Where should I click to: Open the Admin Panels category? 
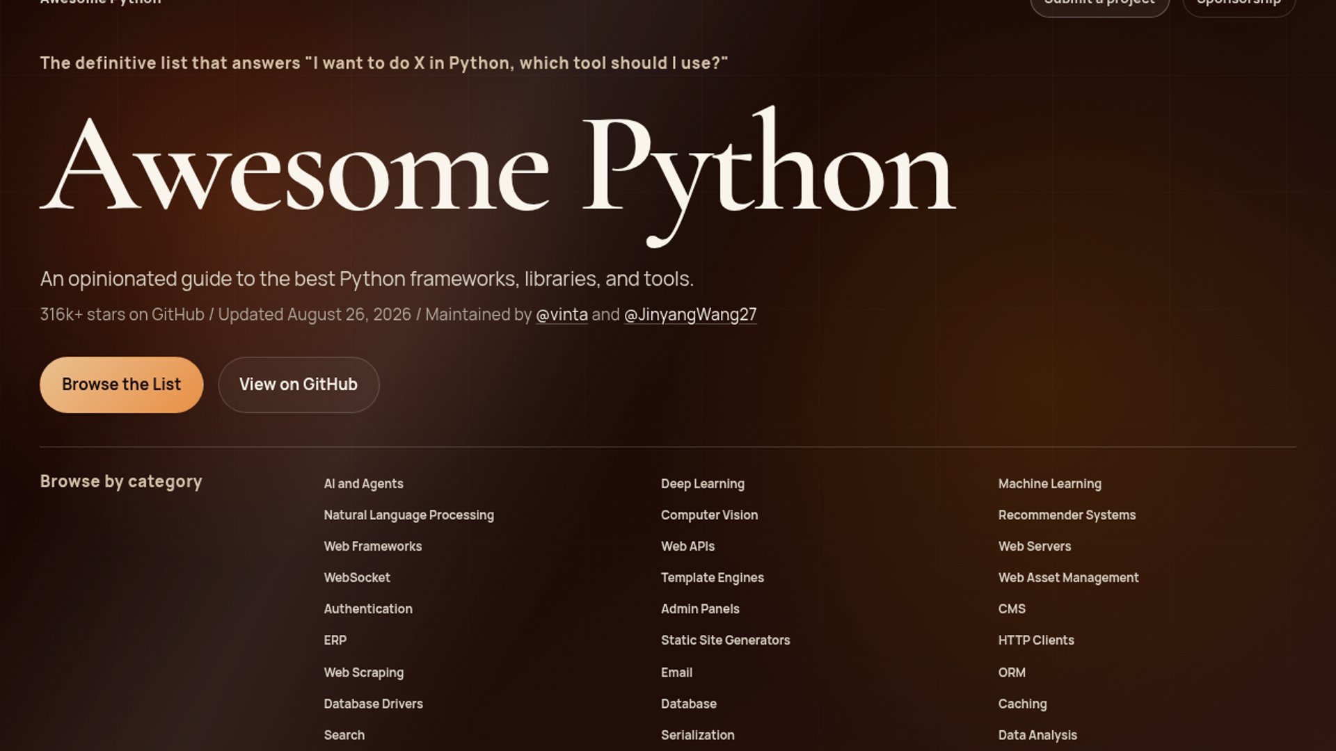(x=700, y=609)
